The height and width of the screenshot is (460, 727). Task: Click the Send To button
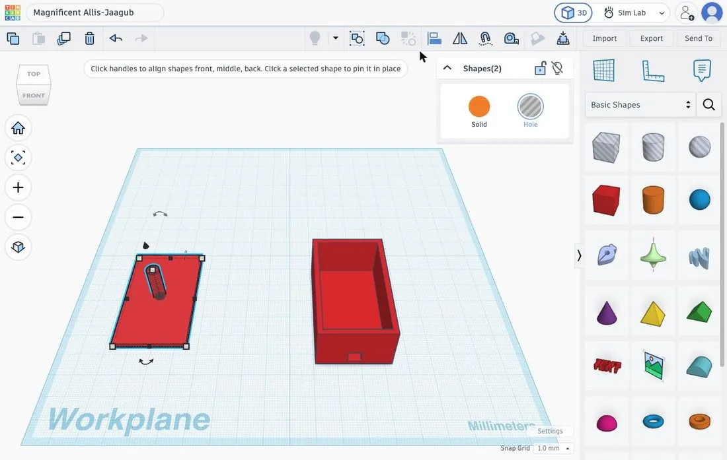click(699, 38)
